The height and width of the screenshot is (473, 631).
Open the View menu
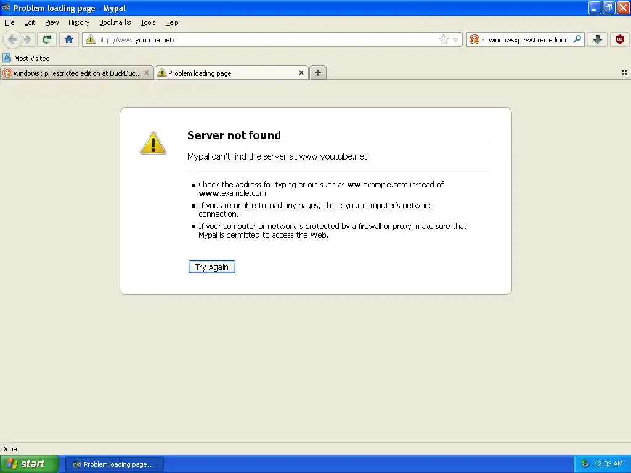pyautogui.click(x=52, y=23)
